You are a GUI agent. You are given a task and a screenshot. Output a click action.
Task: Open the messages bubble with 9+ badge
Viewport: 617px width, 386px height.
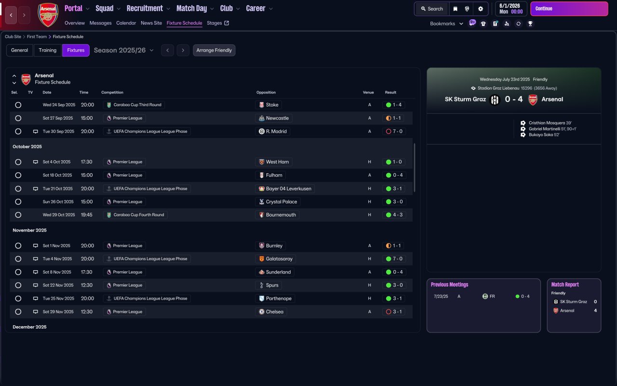point(472,23)
